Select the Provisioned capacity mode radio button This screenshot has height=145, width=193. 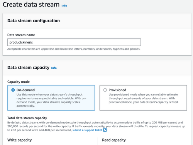pos(105,90)
